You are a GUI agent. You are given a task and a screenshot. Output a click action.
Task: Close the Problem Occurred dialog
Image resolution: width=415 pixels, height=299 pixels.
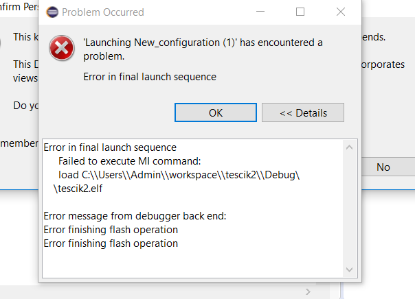pyautogui.click(x=341, y=12)
